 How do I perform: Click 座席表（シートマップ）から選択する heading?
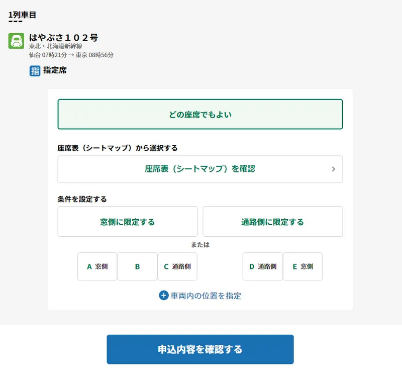coord(118,148)
